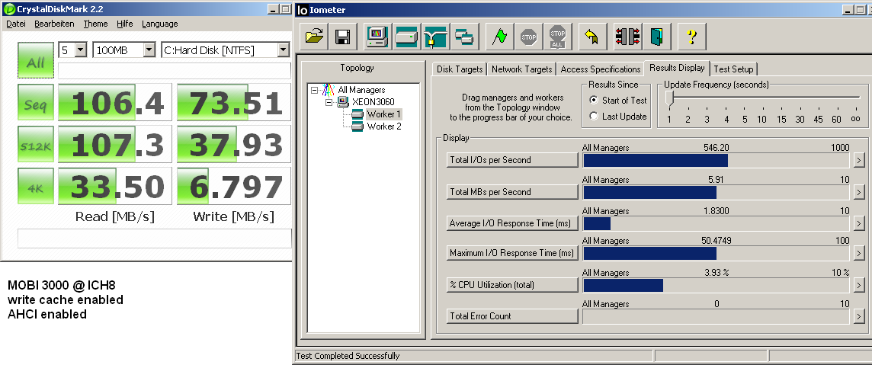Viewport: 872px width, 365px height.
Task: Open arrow next to Total MBs per Second bar
Action: (858, 192)
